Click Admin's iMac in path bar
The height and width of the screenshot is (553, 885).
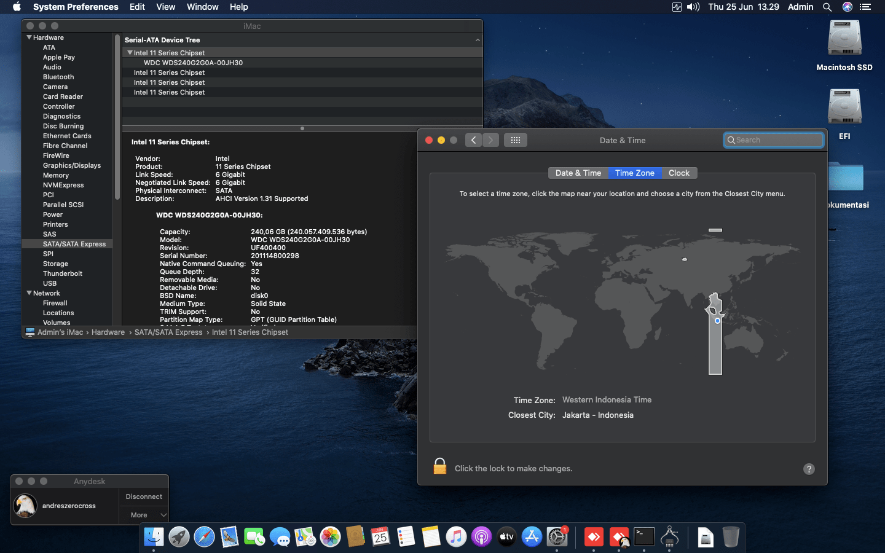[x=60, y=332]
